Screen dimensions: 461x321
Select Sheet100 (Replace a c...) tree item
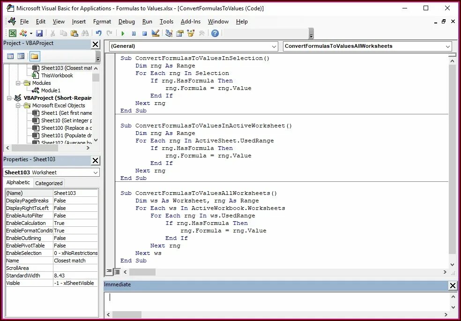tap(67, 128)
